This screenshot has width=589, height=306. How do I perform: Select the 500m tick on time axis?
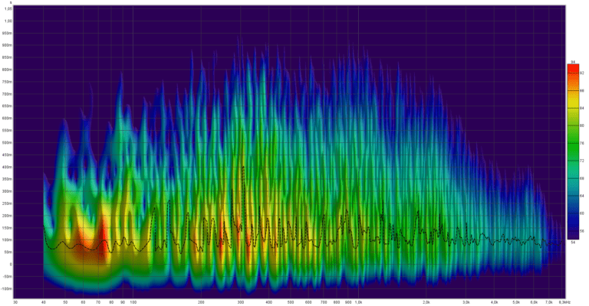point(7,143)
